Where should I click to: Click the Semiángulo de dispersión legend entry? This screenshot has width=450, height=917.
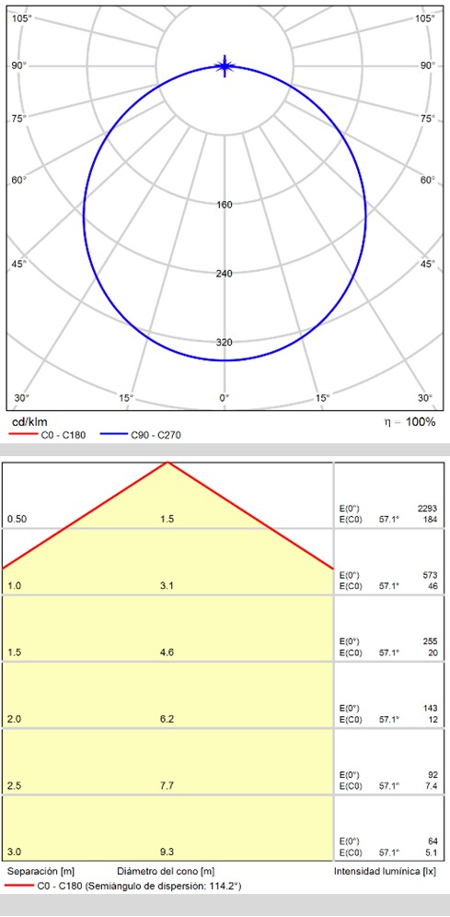point(122,887)
